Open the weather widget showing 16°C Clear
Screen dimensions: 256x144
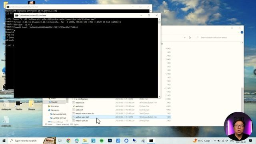pos(202,140)
